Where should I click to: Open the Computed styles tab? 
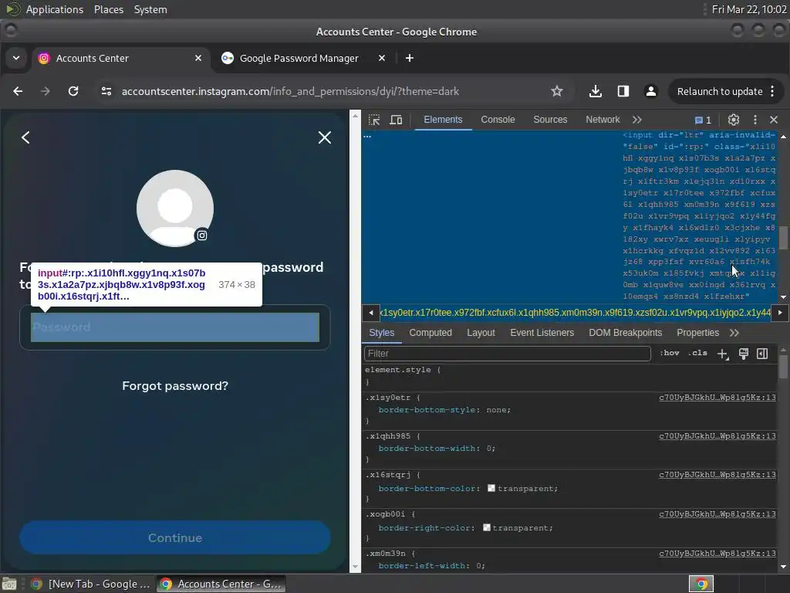(430, 333)
